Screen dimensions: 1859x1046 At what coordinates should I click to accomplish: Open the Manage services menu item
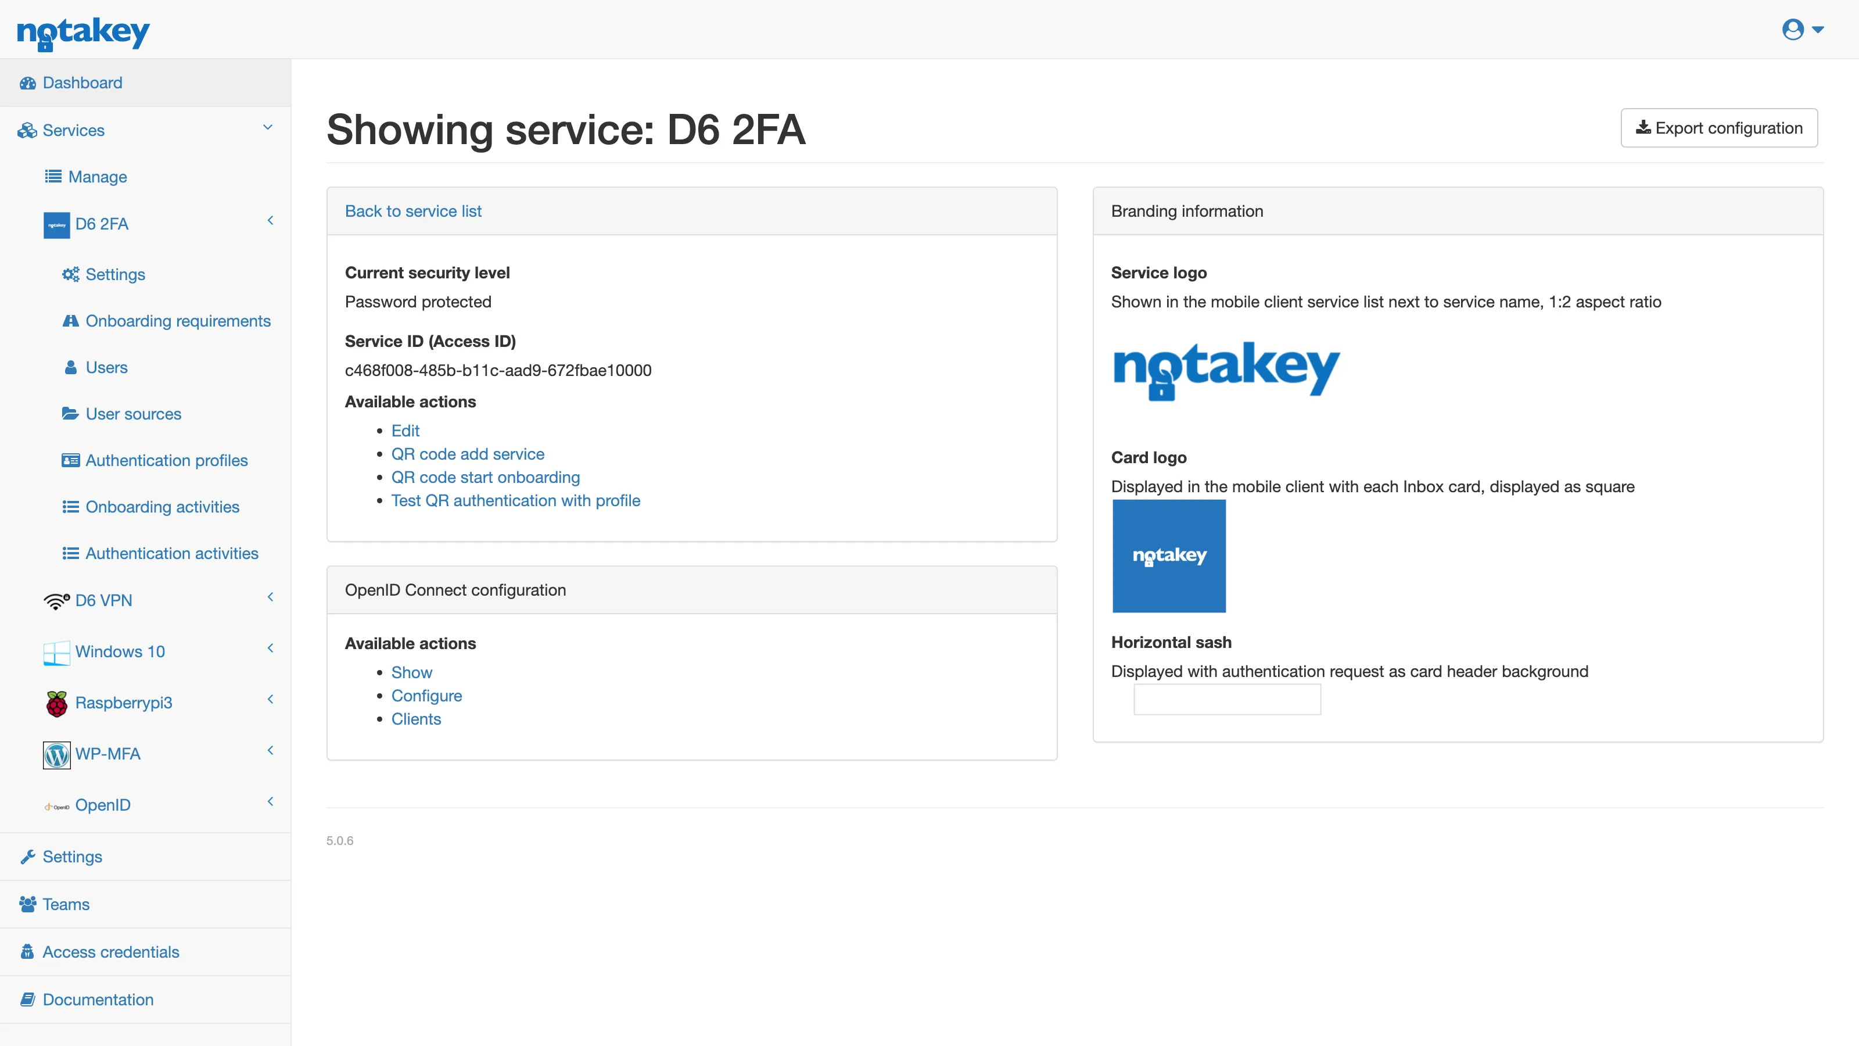pos(98,177)
